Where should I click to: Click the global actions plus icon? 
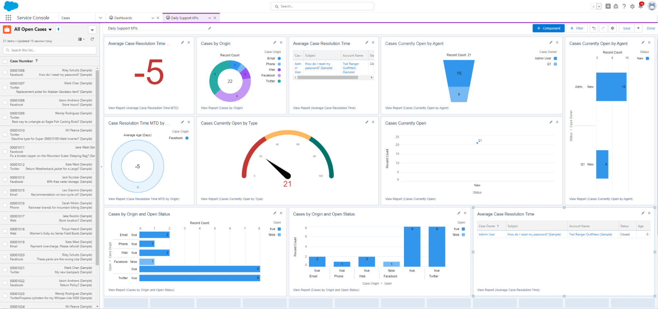608,6
